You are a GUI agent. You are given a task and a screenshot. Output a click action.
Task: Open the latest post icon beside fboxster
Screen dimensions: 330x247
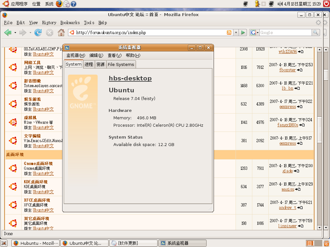pos(300,70)
